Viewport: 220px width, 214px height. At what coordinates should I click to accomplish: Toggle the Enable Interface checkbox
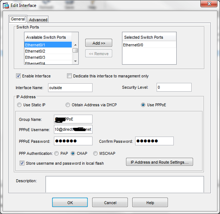point(18,76)
